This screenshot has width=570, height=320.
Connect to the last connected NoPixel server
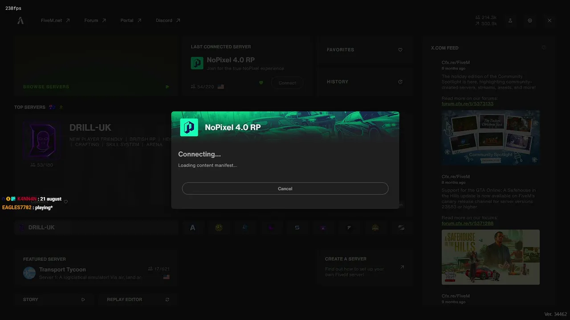coord(287,83)
